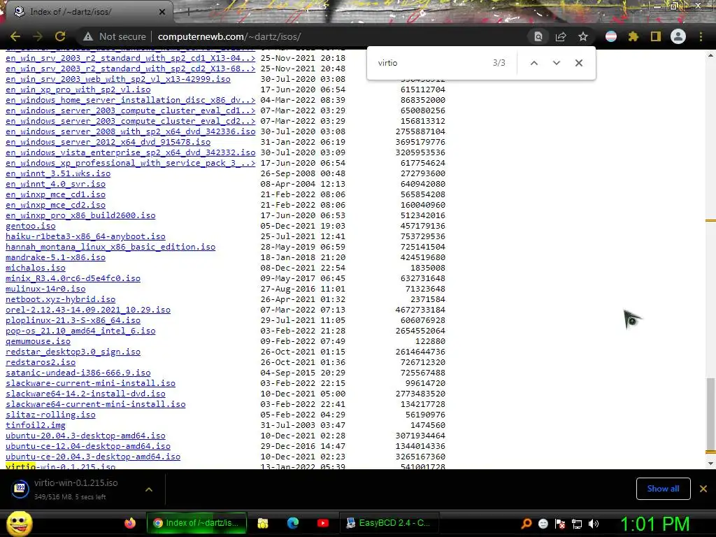The image size is (716, 537).
Task: Open mulinux-14r0.iso link
Action: point(45,289)
